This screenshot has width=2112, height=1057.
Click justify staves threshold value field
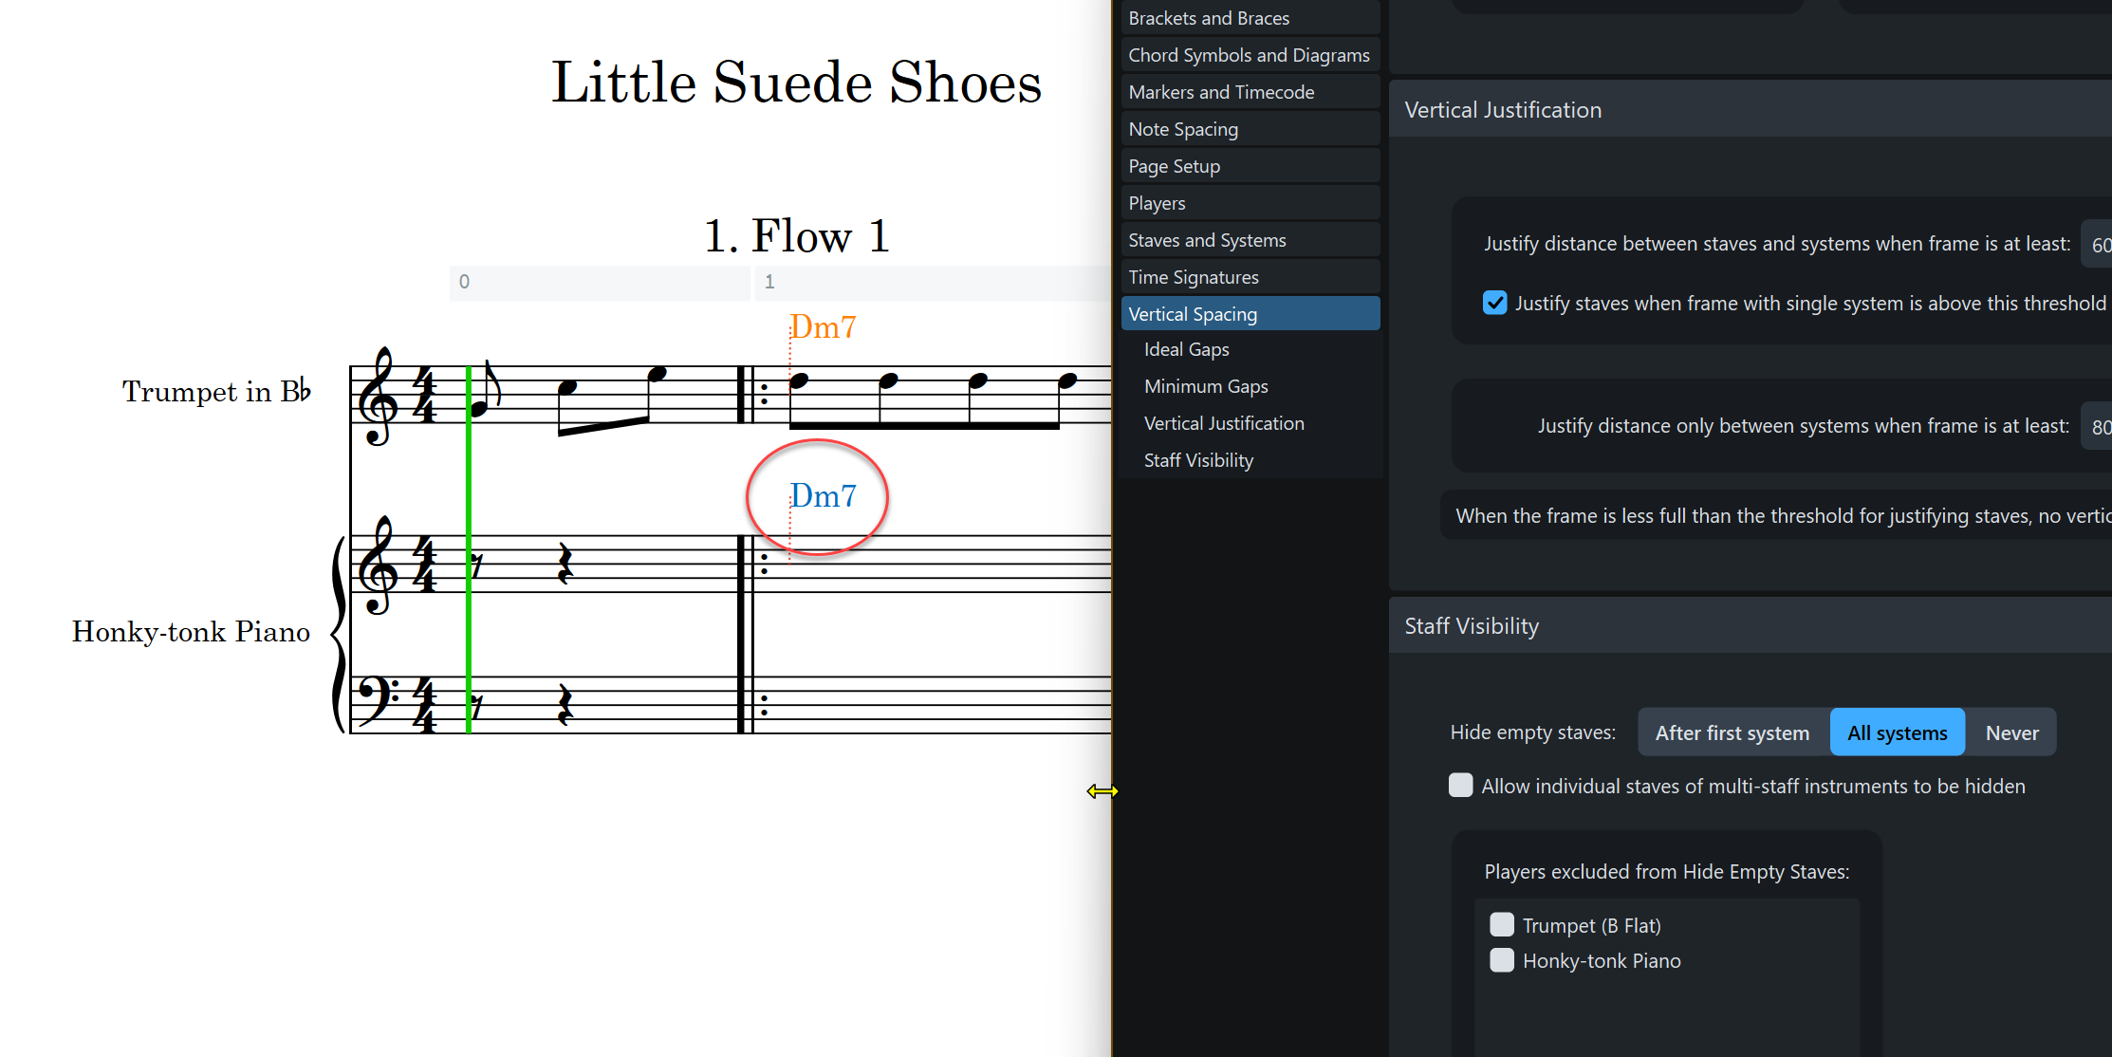2099,245
